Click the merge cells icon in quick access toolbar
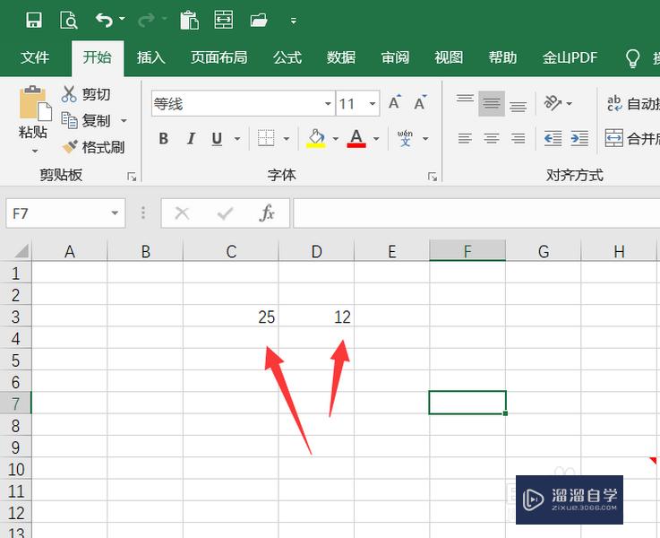660x538 pixels. pyautogui.click(x=224, y=20)
